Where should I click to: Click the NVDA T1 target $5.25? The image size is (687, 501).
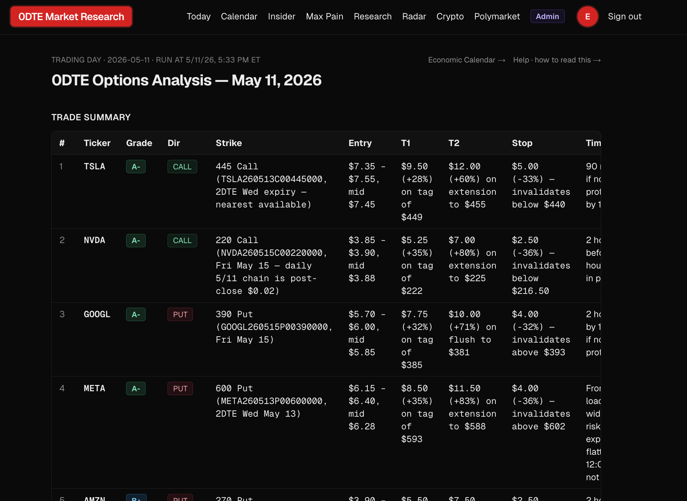point(415,240)
